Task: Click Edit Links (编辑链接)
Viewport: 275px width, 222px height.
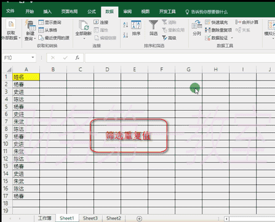Action: 105,38
